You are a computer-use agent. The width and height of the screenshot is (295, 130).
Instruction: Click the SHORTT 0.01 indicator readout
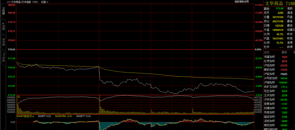pos(84,116)
